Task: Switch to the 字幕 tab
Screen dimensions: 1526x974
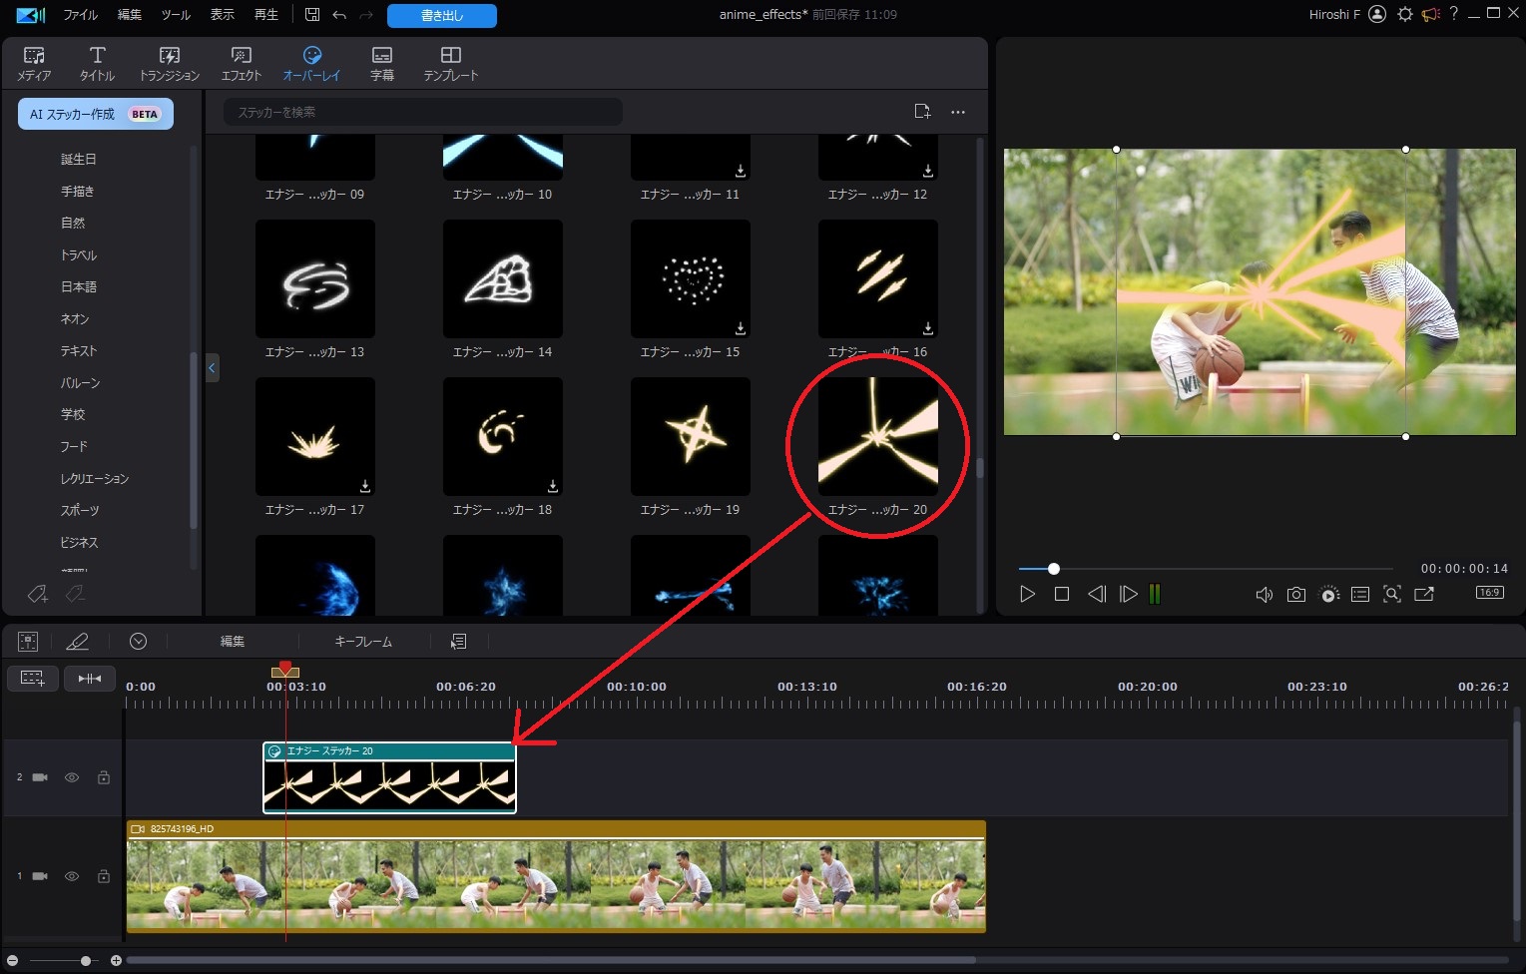Action: point(382,64)
